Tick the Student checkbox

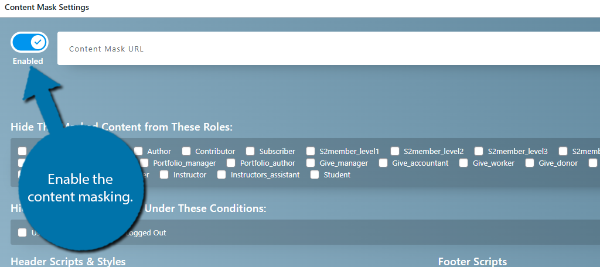[x=315, y=175]
